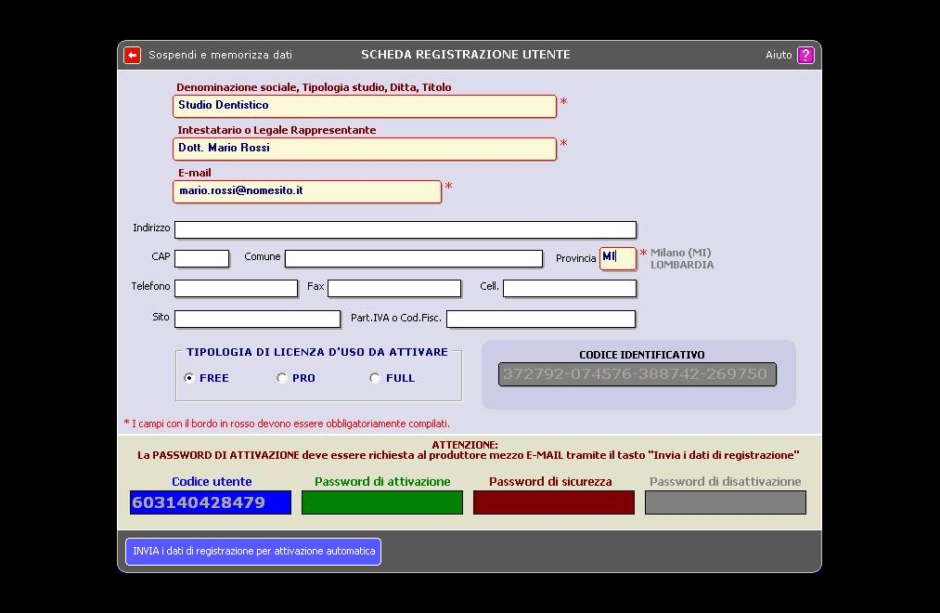Screen dimensions: 940x613
Task: Open help with the purple question icon
Action: (805, 55)
